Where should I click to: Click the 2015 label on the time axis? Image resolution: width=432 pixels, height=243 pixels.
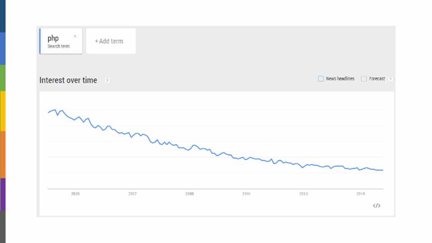coord(360,194)
